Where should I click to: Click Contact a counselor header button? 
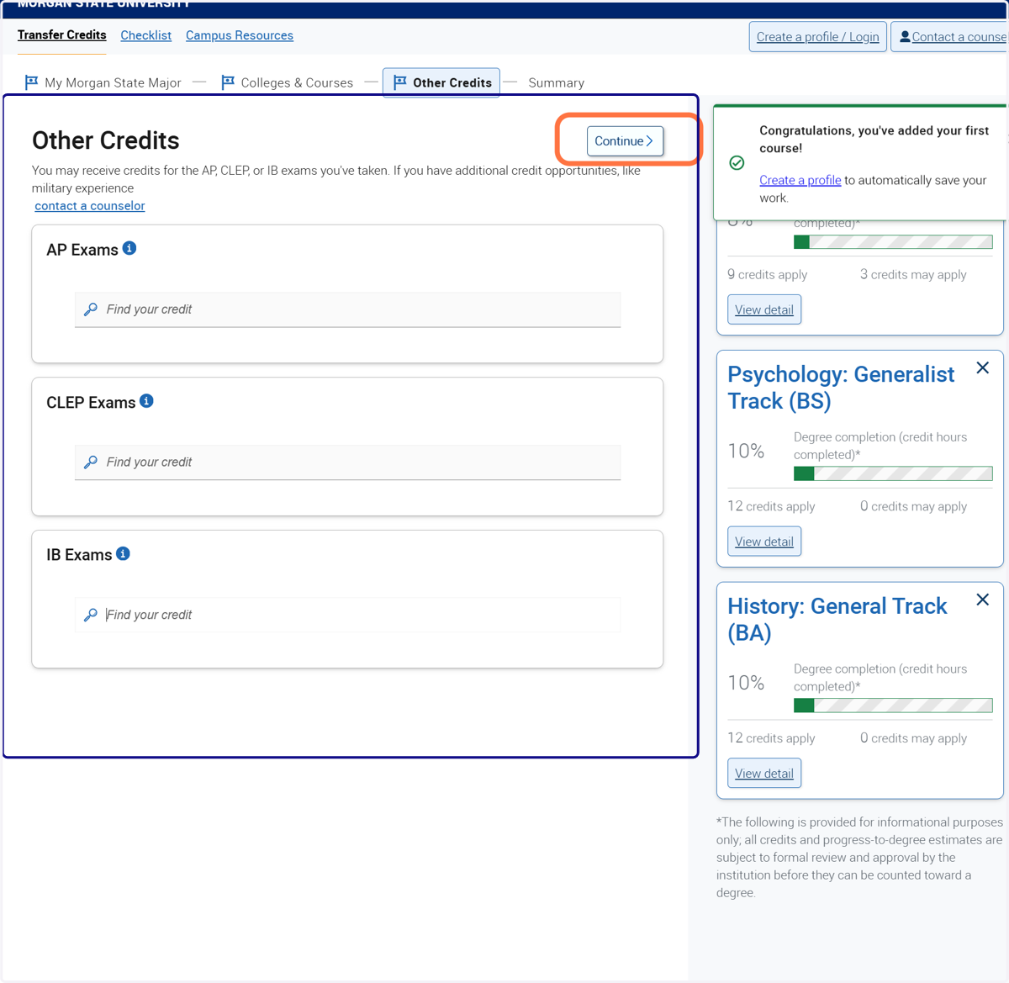950,37
